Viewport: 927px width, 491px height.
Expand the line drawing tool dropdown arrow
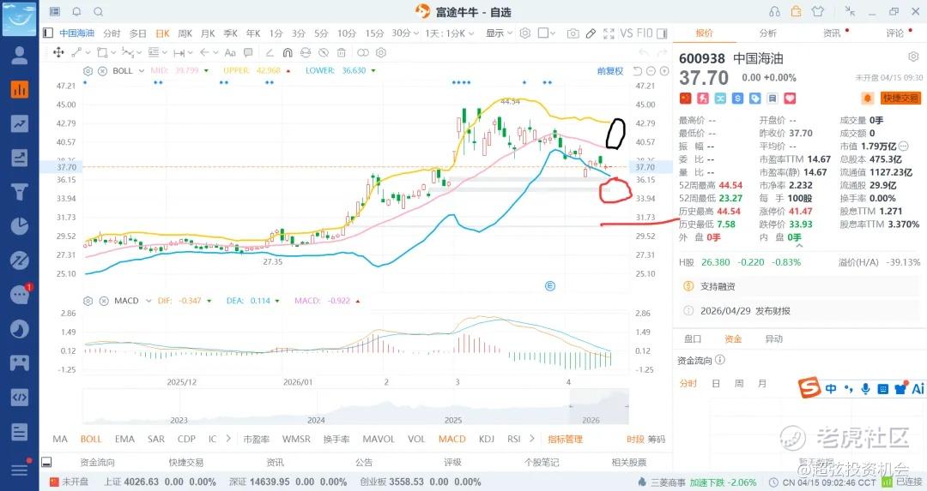[88, 52]
